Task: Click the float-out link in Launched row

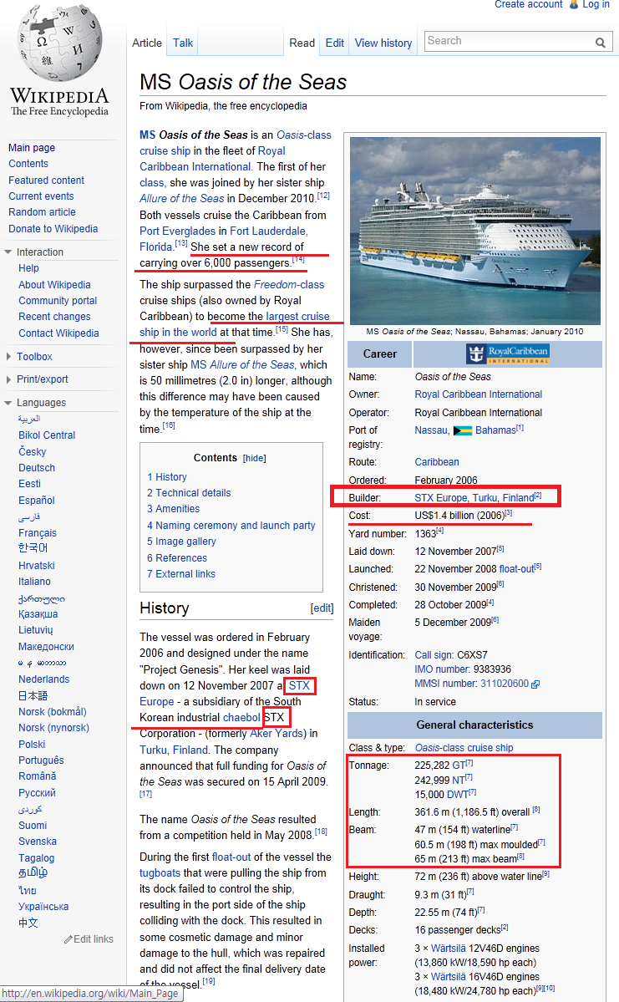Action: pyautogui.click(x=516, y=569)
